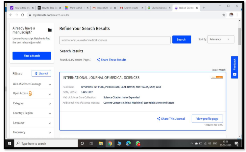Open the Chrome three-dot menu

coord(237,15)
